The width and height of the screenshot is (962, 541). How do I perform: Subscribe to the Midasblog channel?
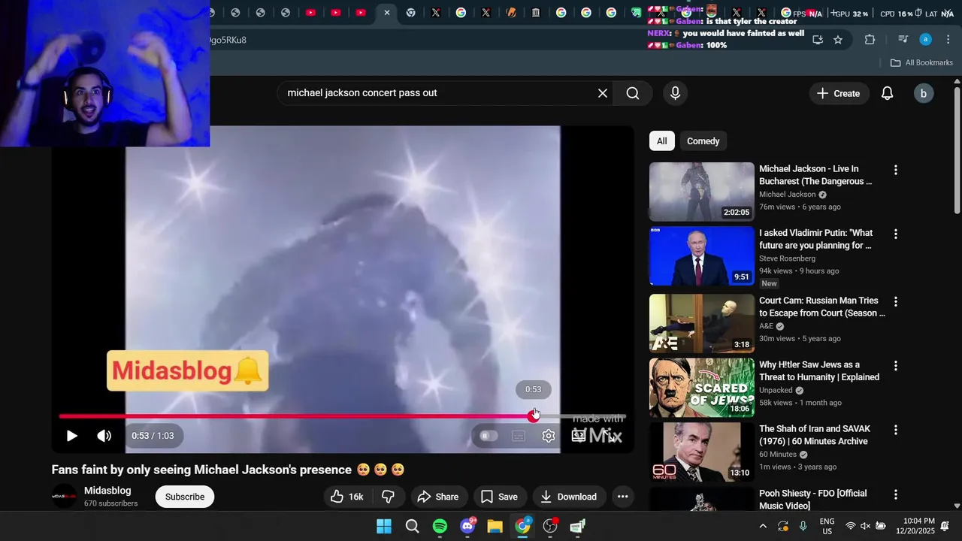(x=185, y=497)
